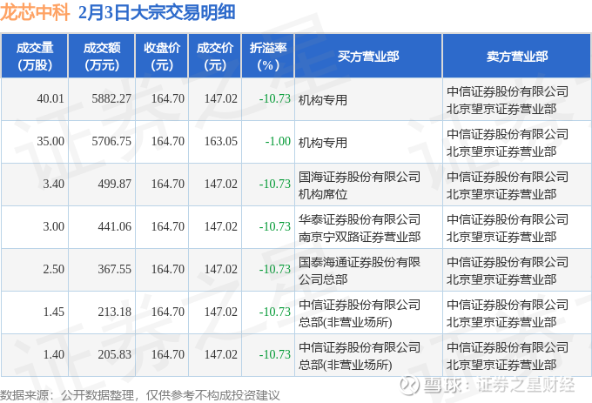Select the 成交额(万元) column header
Image resolution: width=592 pixels, height=403 pixels.
click(x=102, y=56)
